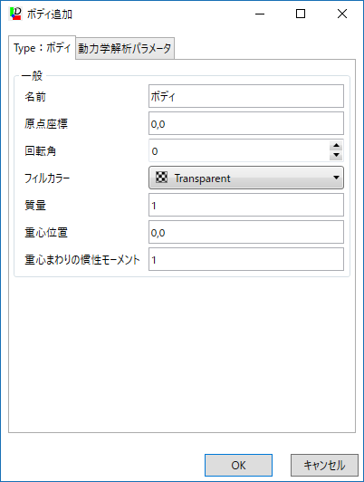Open the フィルカラー Transparent dropdown

246,178
